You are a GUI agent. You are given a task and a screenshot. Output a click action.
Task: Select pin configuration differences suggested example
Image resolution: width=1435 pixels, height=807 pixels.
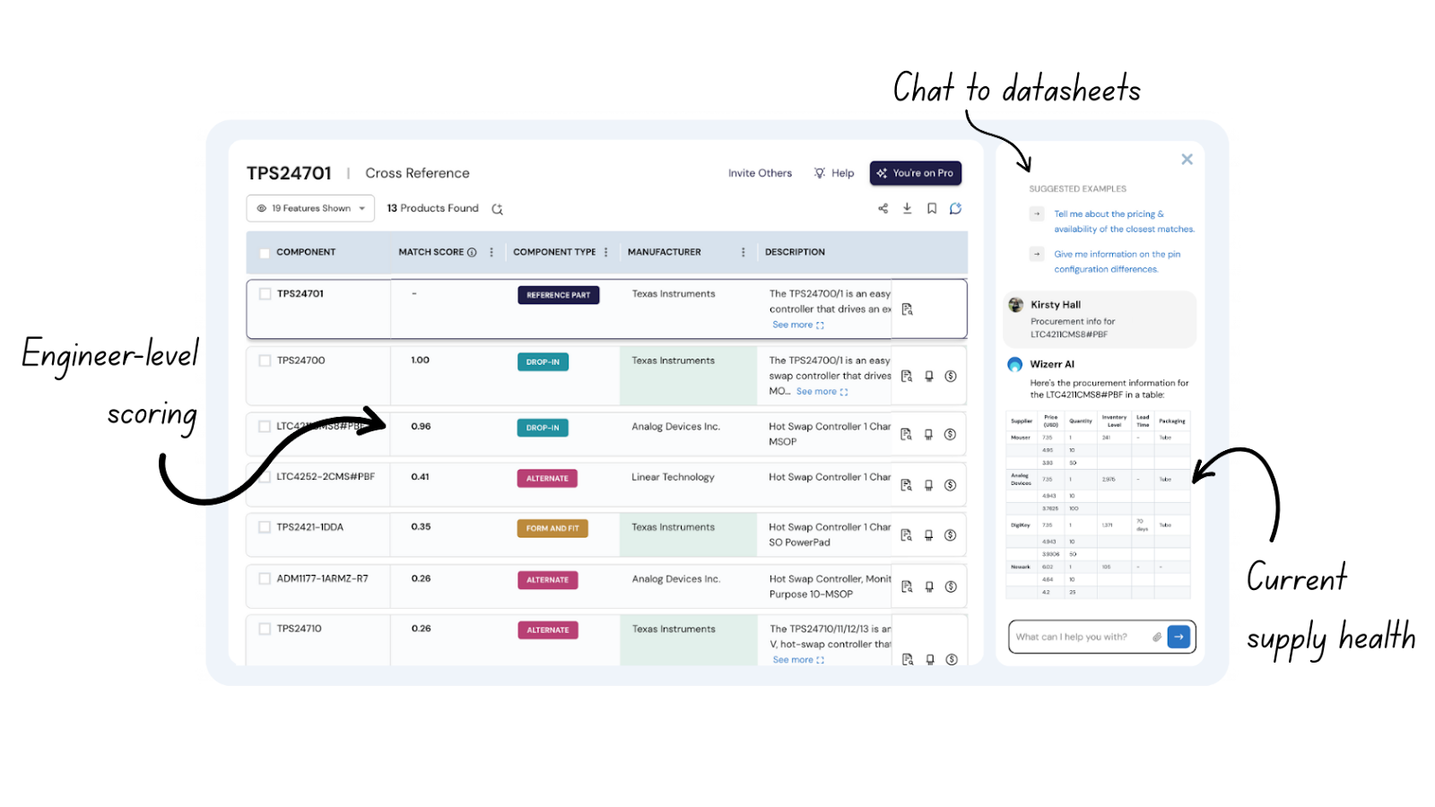point(1117,262)
